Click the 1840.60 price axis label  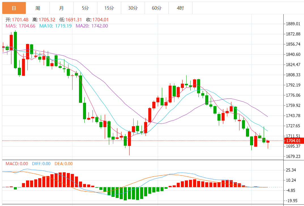click(x=293, y=54)
